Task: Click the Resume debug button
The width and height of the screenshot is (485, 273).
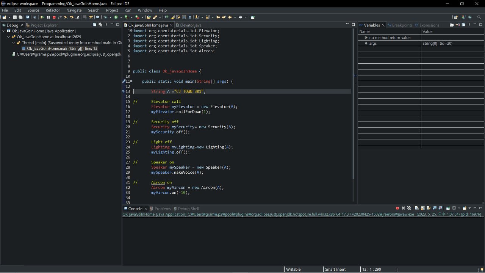Action: [x=42, y=17]
